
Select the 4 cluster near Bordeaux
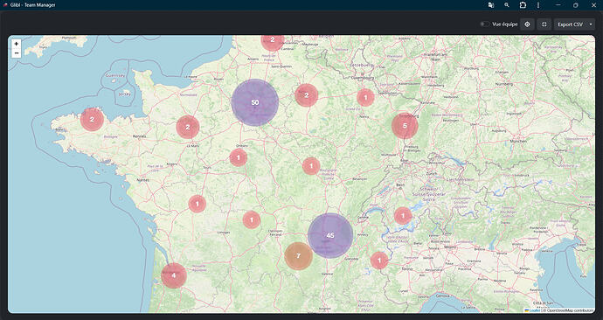(x=174, y=275)
